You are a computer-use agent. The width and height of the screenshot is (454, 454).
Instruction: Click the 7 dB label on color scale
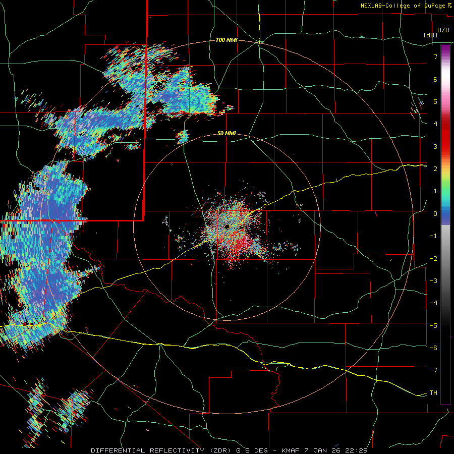tap(435, 56)
